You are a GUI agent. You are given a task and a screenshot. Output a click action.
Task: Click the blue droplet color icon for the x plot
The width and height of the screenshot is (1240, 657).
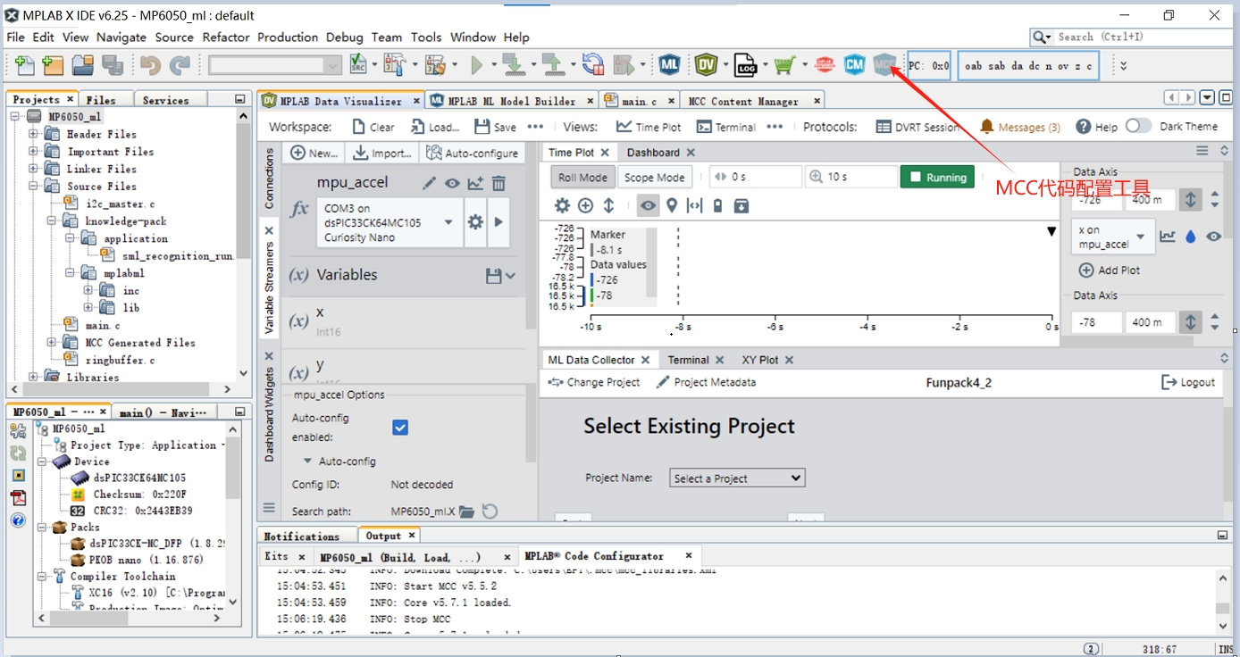[1190, 237]
